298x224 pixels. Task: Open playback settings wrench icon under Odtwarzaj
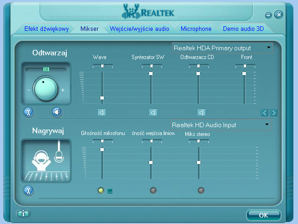coord(29,112)
